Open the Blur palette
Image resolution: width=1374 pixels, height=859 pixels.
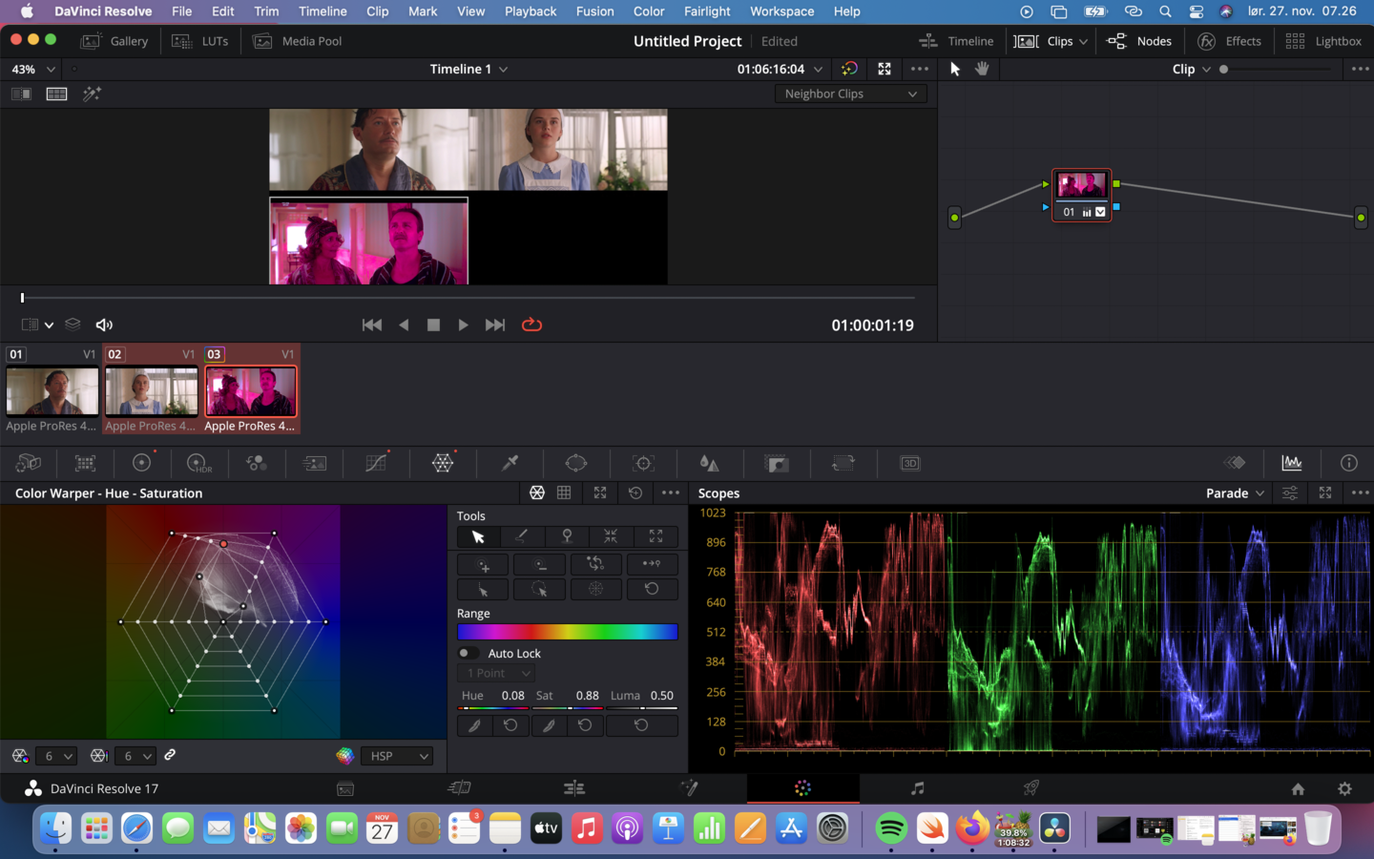(x=709, y=463)
